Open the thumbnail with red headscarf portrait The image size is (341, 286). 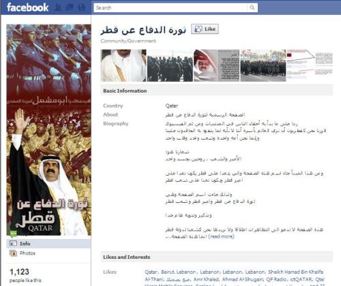tap(217, 65)
